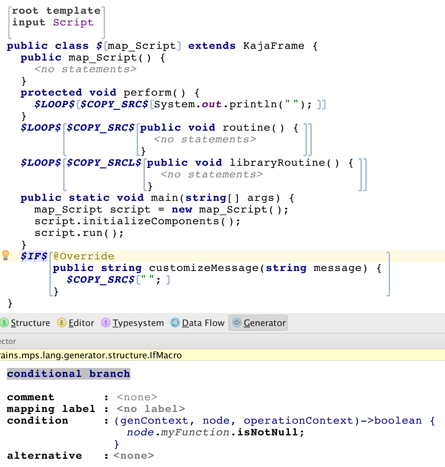Viewport: 445px width, 467px height.
Task: Select the $IF$ macro
Action: [34, 256]
